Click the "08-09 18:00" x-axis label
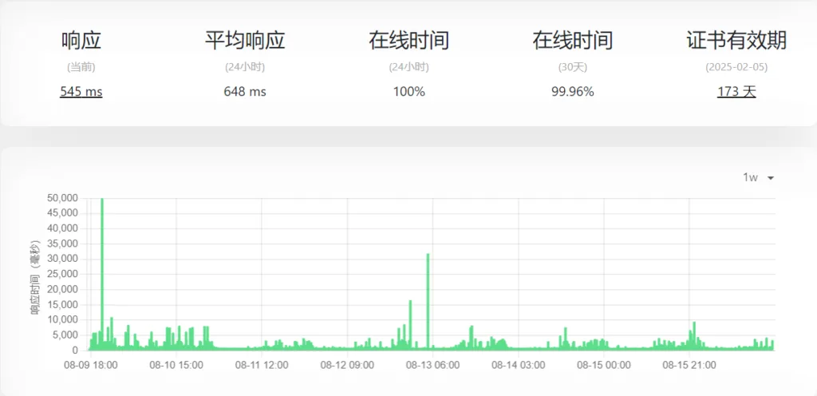 [91, 365]
